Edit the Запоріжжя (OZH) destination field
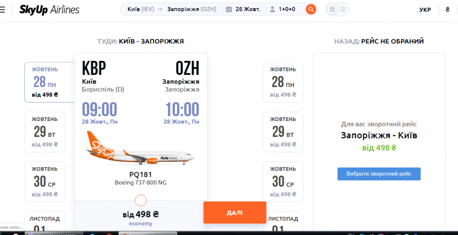This screenshot has width=458, height=235. click(x=191, y=9)
